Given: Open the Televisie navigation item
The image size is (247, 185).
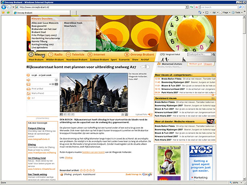Looking at the screenshot, I should 75,54.
